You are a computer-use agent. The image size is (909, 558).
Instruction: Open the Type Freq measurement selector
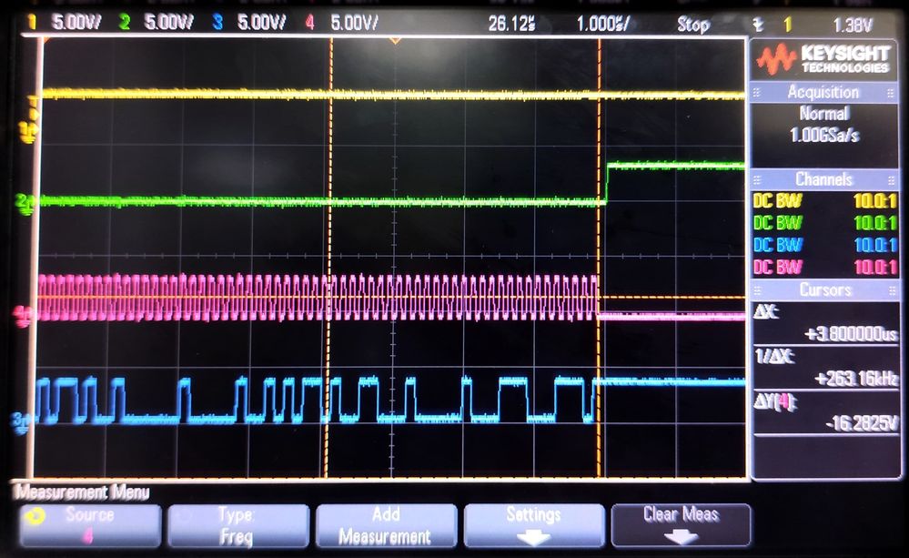click(x=237, y=524)
